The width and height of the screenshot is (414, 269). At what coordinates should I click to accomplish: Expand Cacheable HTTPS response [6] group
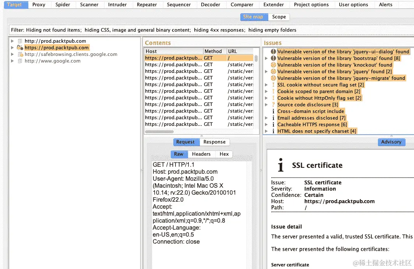[266, 125]
